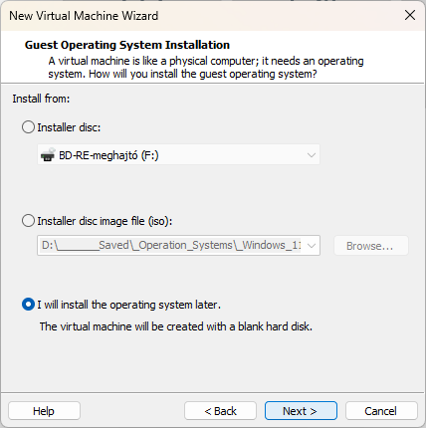Proceed with the Next > button
The image size is (426, 428).
(301, 411)
